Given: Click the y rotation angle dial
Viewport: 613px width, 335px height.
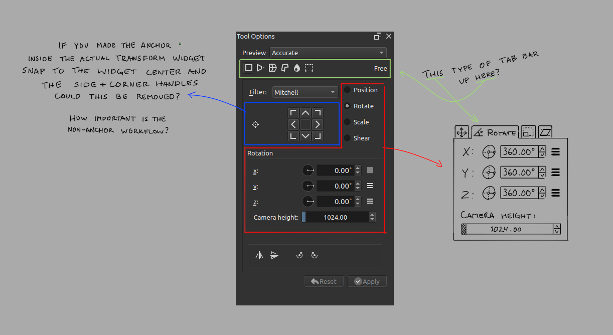Looking at the screenshot, I should (x=308, y=186).
